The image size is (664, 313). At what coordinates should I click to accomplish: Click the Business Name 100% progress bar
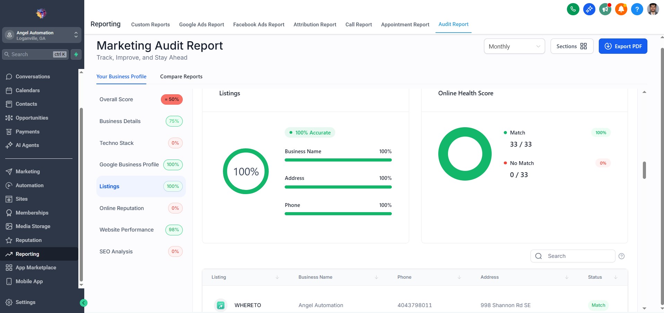[338, 160]
